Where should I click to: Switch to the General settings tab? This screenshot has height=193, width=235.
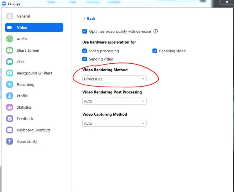click(x=23, y=16)
